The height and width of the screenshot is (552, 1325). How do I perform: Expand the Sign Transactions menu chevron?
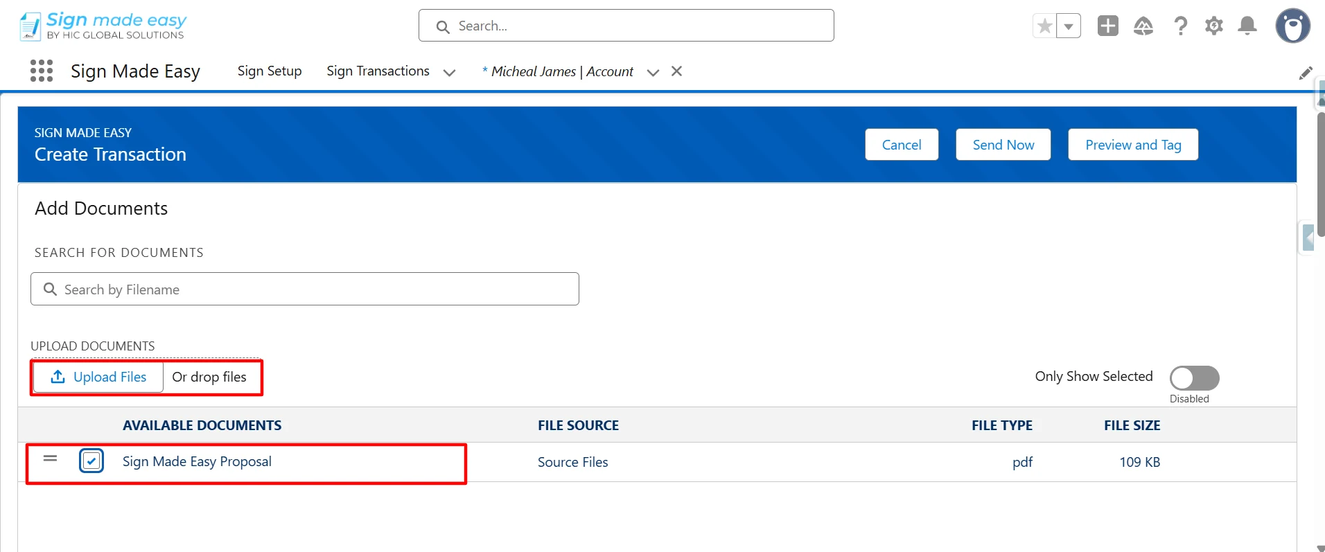click(x=449, y=72)
